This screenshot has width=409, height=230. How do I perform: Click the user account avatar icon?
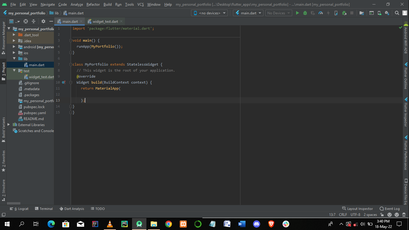pyautogui.click(x=405, y=13)
